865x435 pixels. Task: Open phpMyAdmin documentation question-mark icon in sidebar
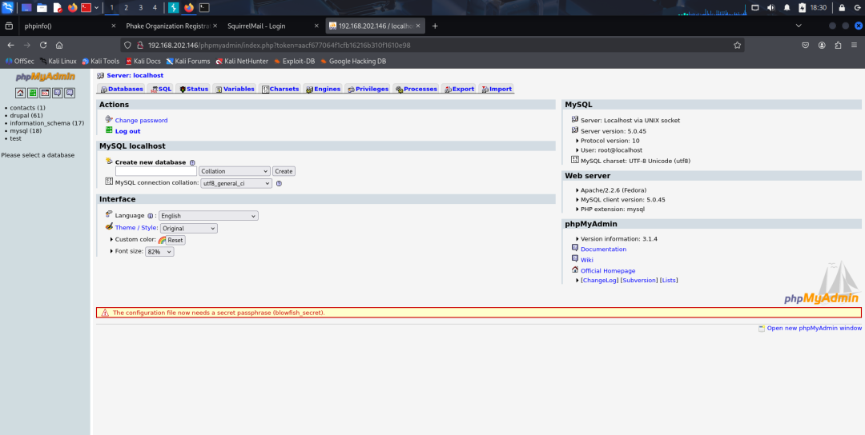pyautogui.click(x=58, y=93)
